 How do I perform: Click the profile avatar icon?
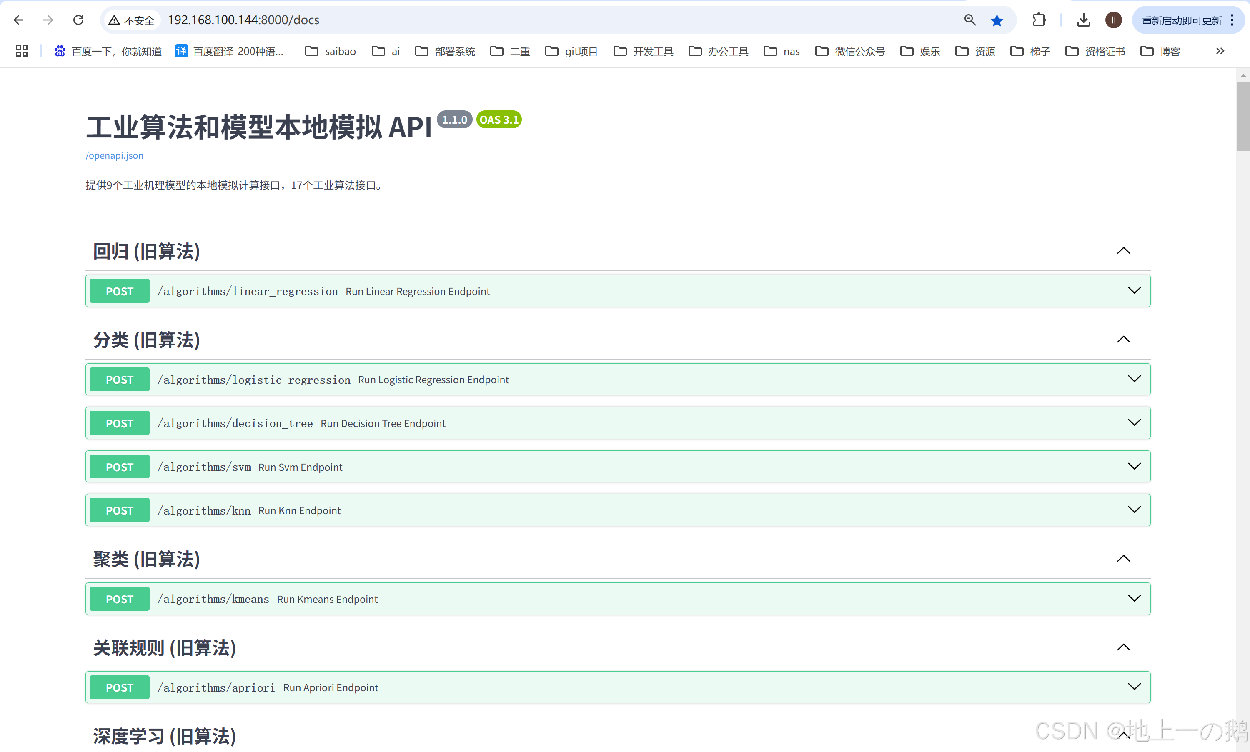tap(1113, 20)
